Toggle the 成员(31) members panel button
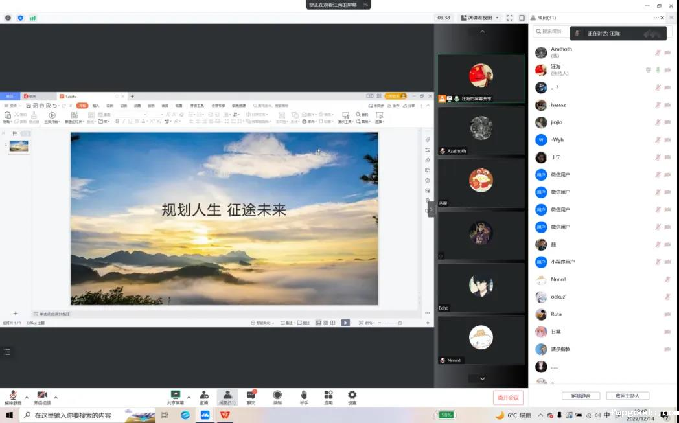The width and height of the screenshot is (679, 423). click(227, 396)
